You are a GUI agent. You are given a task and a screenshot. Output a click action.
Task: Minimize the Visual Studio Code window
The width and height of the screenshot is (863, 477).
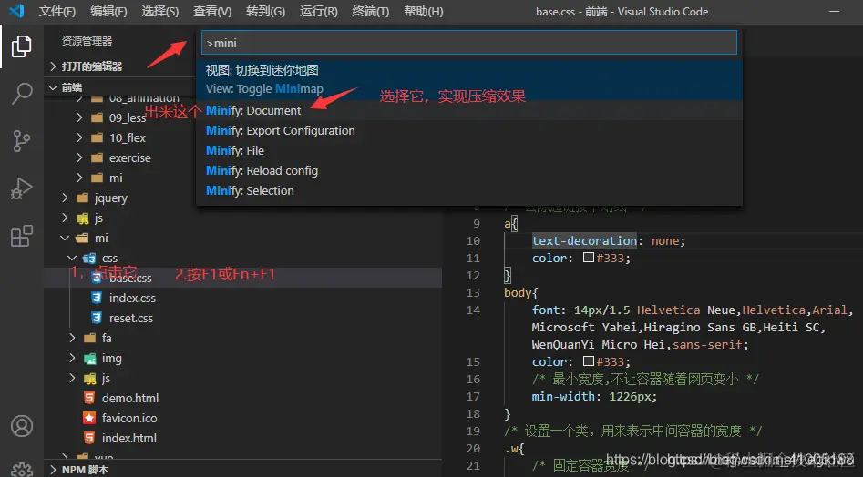(835, 11)
